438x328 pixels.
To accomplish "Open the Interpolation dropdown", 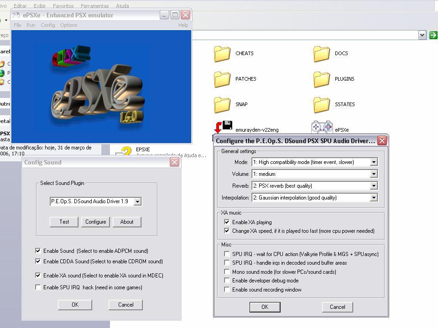I will (x=374, y=198).
